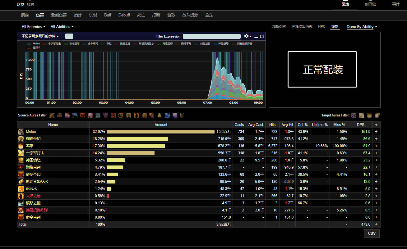Image resolution: width=407 pixels, height=249 pixels.
Task: Click the Melee amount bar
Action: [x=160, y=132]
